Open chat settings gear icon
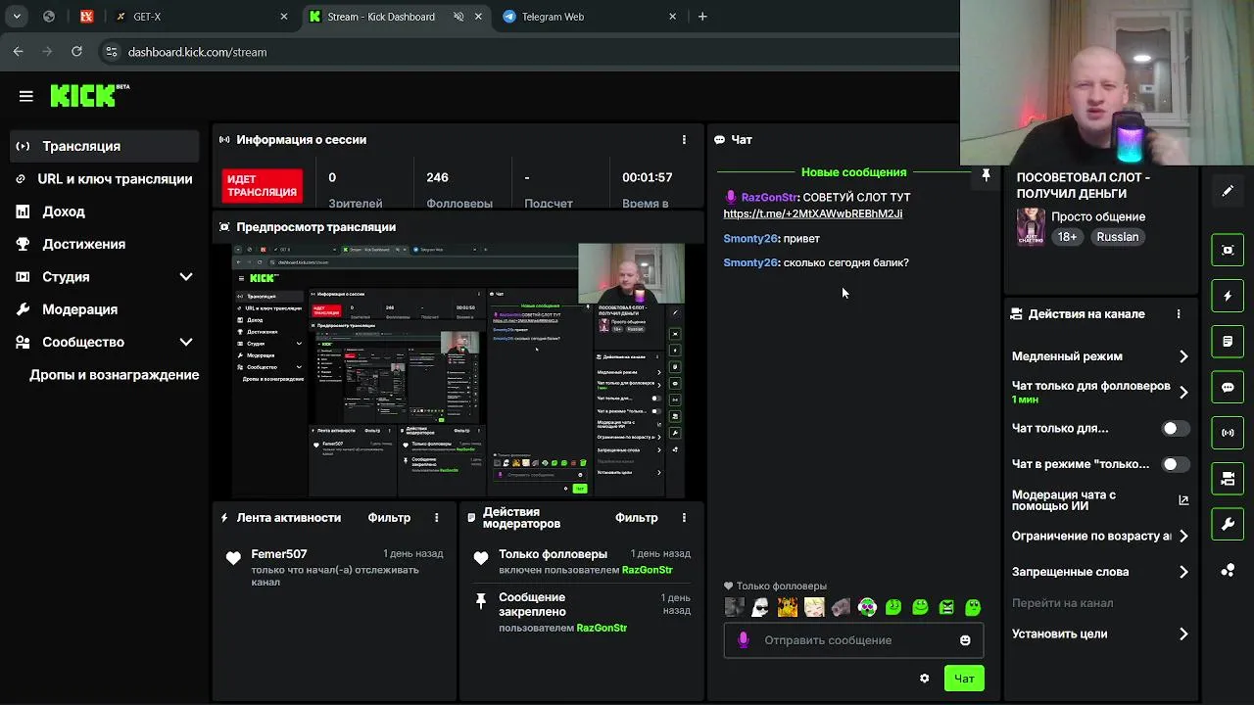The image size is (1254, 705). pos(924,679)
